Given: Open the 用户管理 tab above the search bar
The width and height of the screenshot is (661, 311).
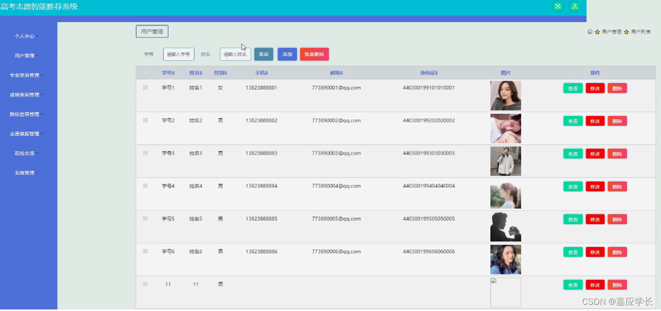Looking at the screenshot, I should pyautogui.click(x=152, y=32).
